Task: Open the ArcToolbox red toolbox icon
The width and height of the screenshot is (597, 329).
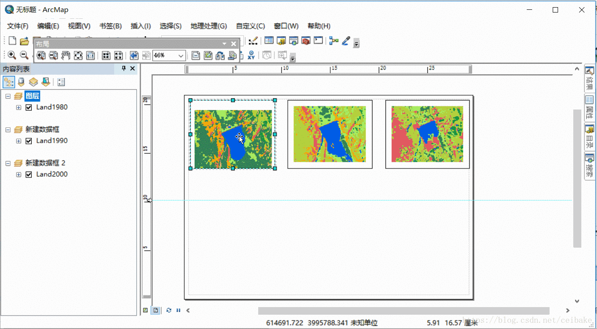Action: [x=306, y=41]
